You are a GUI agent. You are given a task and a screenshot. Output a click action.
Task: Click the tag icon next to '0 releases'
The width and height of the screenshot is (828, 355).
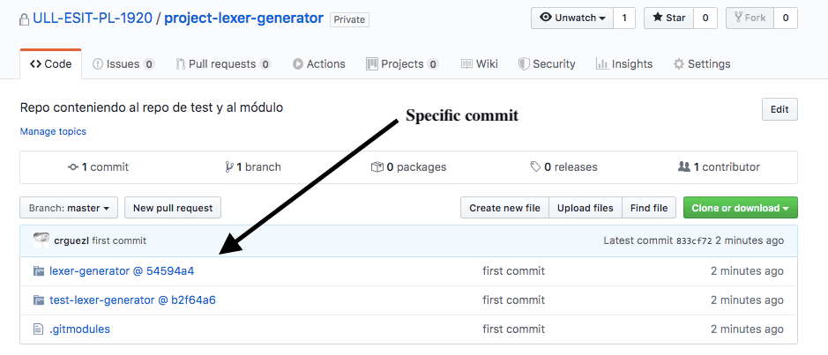tap(534, 167)
